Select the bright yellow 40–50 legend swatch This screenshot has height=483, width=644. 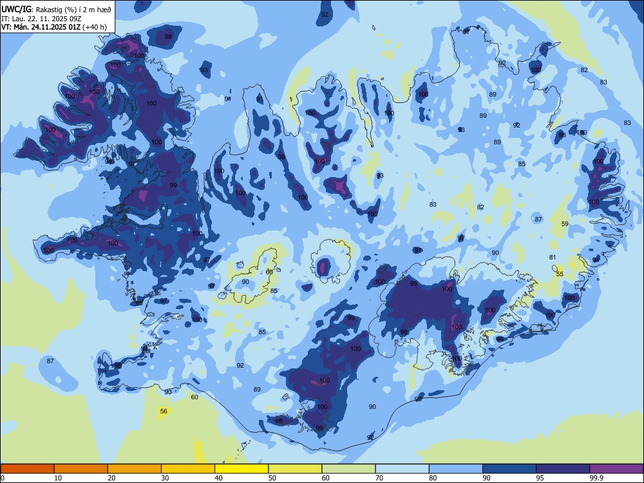tap(241, 469)
